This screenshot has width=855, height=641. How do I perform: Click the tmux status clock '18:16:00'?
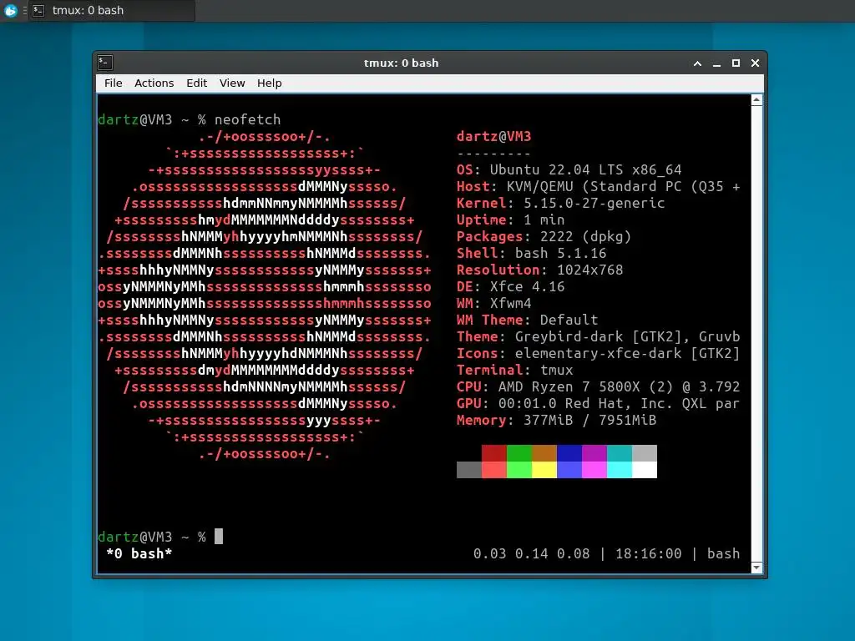pos(648,554)
